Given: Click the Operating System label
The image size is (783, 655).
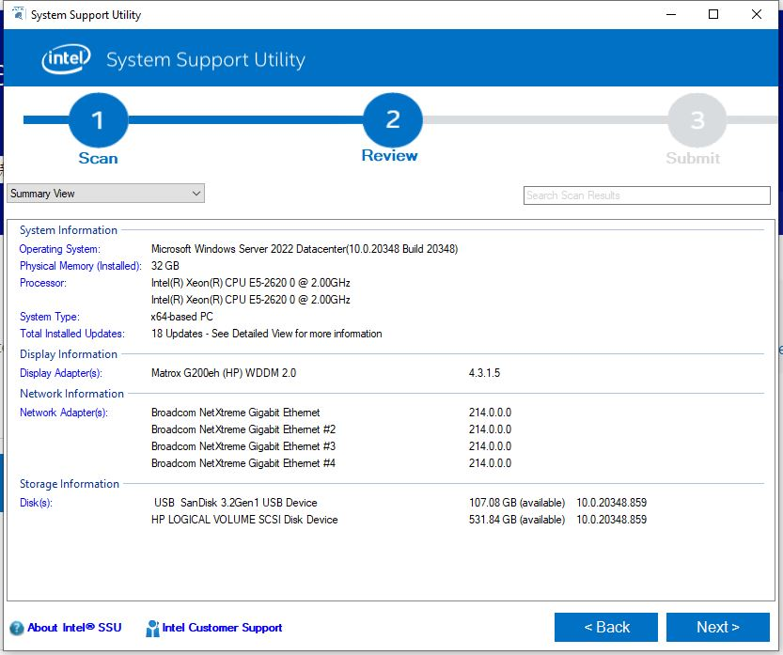Looking at the screenshot, I should tap(60, 249).
